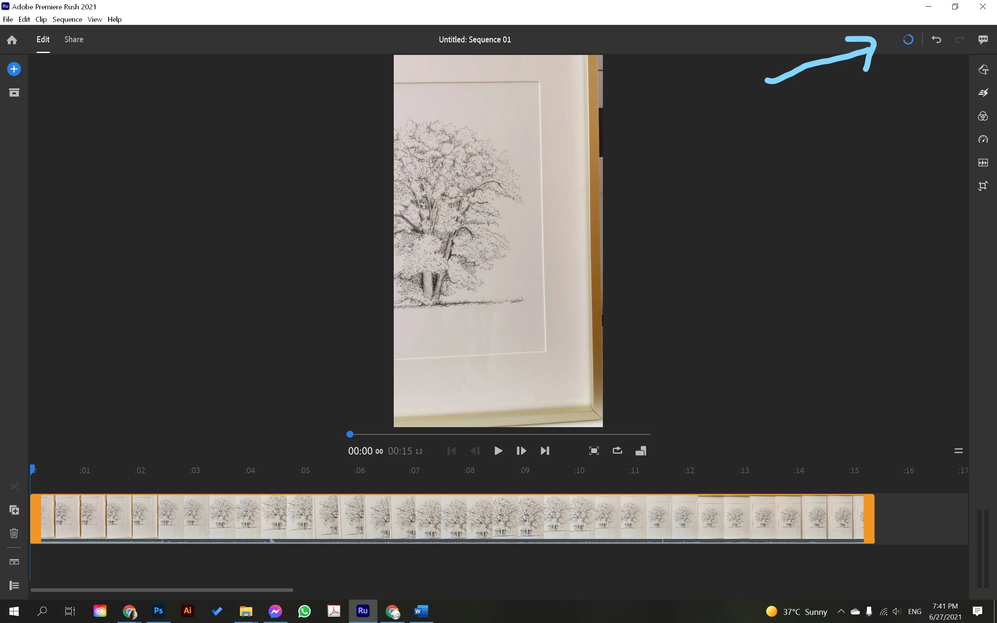Image resolution: width=997 pixels, height=623 pixels.
Task: Delete the selected clip with the trash icon
Action: [x=14, y=533]
